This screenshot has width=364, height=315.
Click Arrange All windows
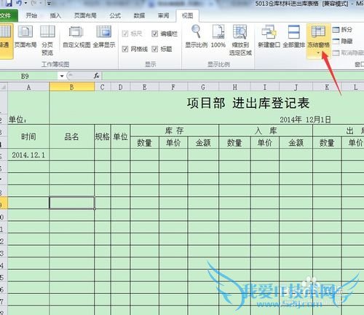tap(293, 36)
